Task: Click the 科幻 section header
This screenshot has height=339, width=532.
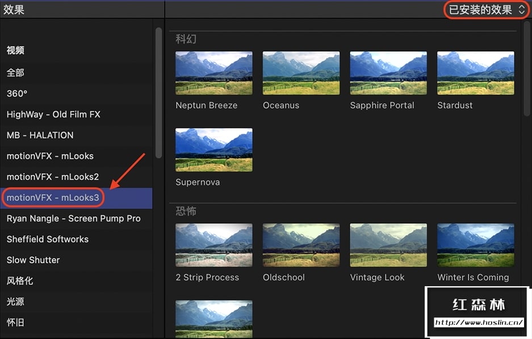Action: 186,39
